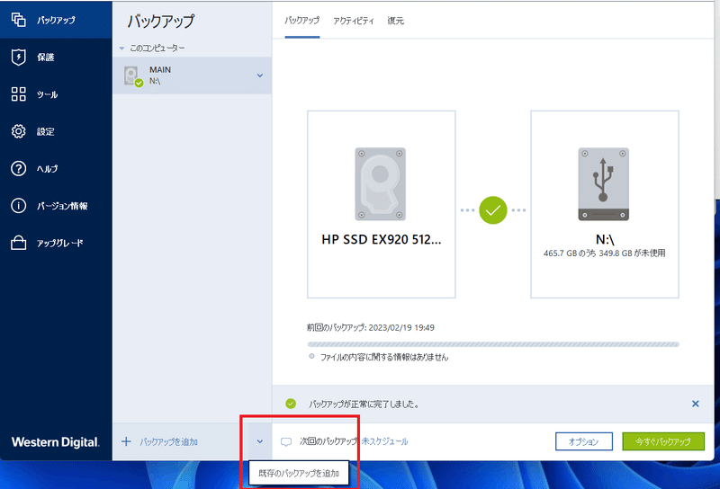
Task: Click the 設定 gear icon
Action: click(x=18, y=131)
